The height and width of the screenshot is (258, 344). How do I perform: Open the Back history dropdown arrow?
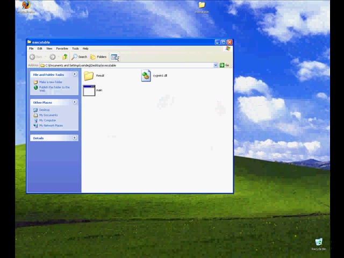point(46,57)
